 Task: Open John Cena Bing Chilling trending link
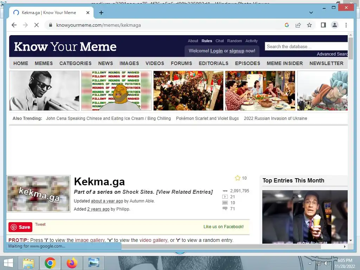tap(108, 118)
